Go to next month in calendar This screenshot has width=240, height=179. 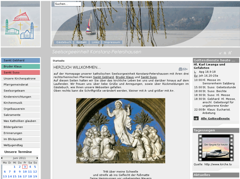pos(37,158)
